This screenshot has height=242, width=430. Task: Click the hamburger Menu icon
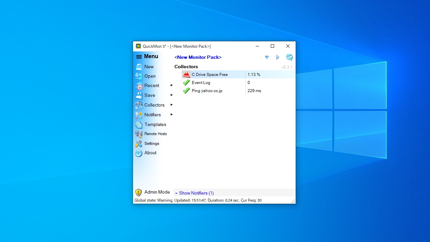click(139, 57)
